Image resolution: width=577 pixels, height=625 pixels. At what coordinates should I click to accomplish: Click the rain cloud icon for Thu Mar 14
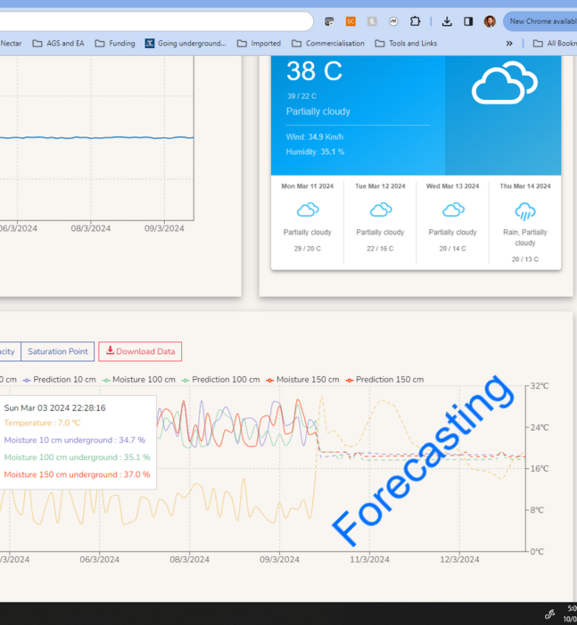tap(525, 212)
